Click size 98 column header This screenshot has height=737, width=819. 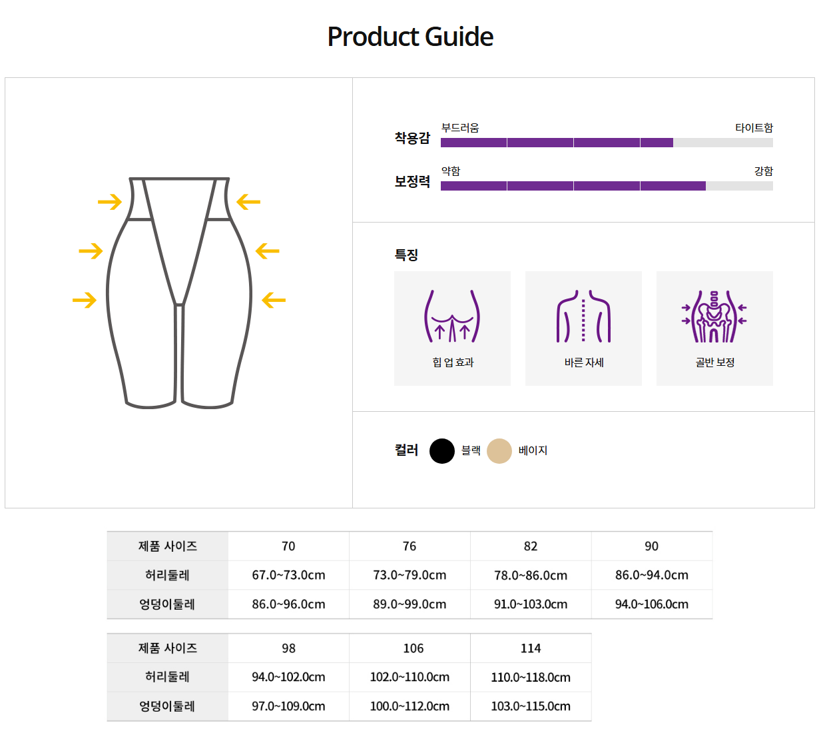coord(288,648)
